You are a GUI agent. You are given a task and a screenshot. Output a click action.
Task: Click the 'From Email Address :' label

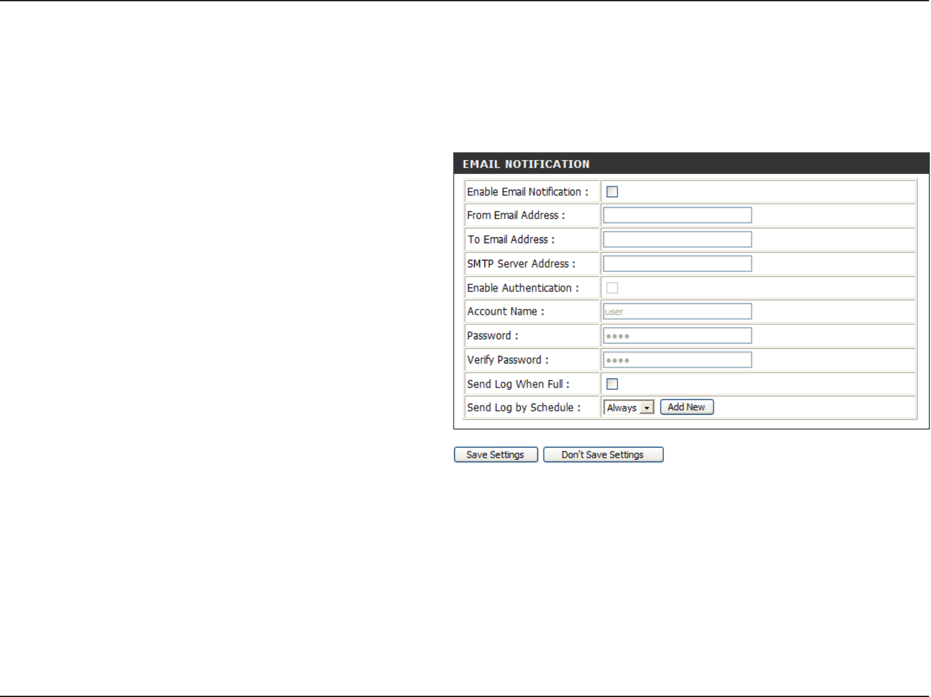[x=516, y=215]
